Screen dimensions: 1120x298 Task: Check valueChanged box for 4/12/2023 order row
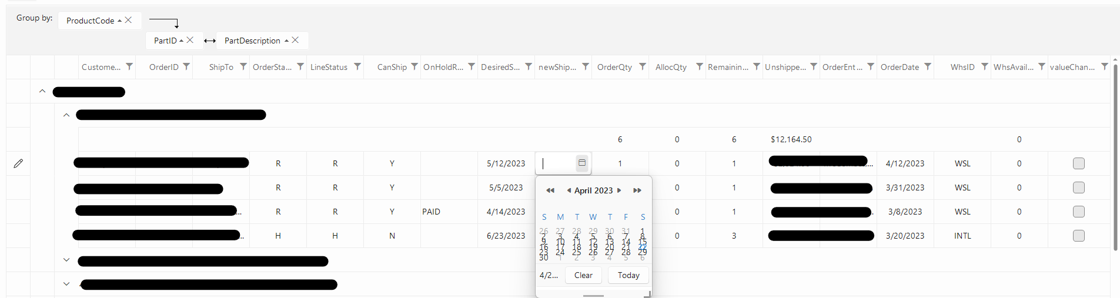(1078, 163)
